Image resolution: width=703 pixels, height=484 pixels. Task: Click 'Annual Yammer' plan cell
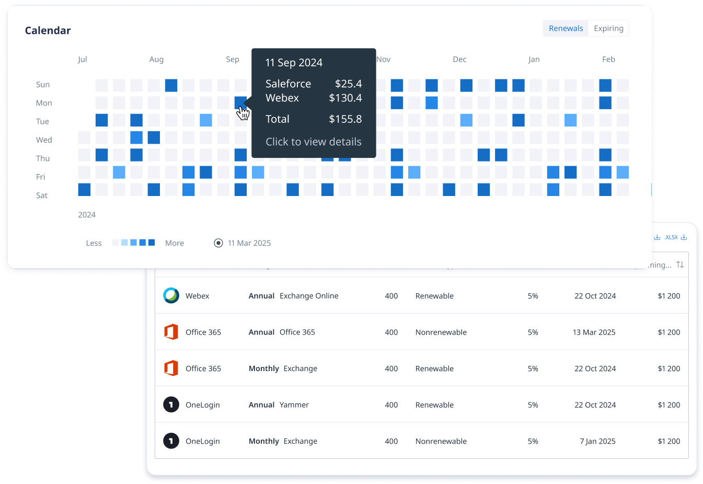(x=279, y=405)
